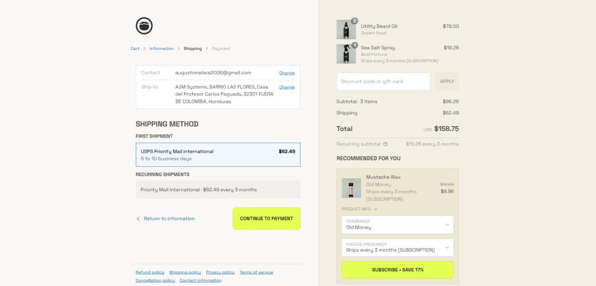Screen dimensions: 596x286
Task: Open the Contact information link
Action: 200,280
